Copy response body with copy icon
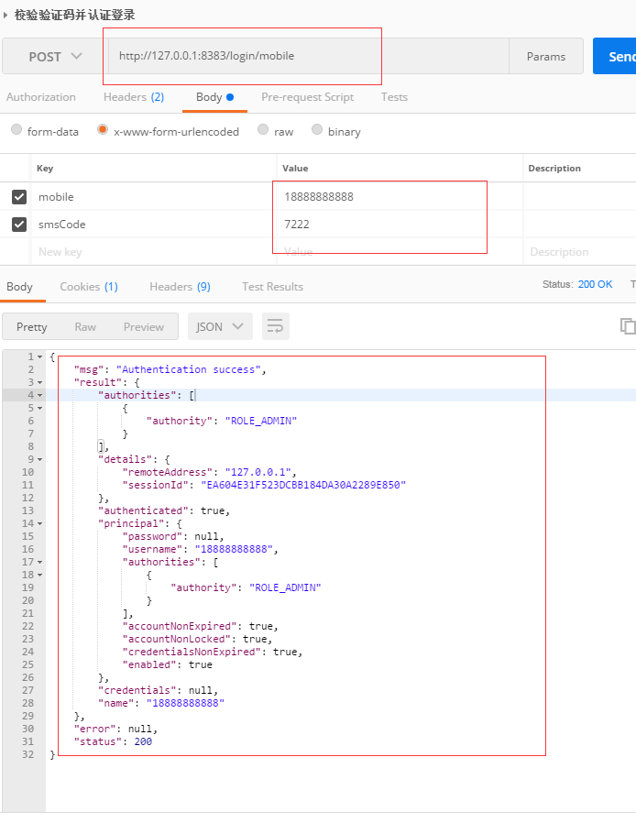Viewport: 636px width, 834px height. [628, 326]
